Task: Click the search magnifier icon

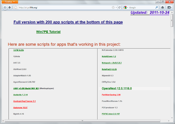Action: (157, 7)
